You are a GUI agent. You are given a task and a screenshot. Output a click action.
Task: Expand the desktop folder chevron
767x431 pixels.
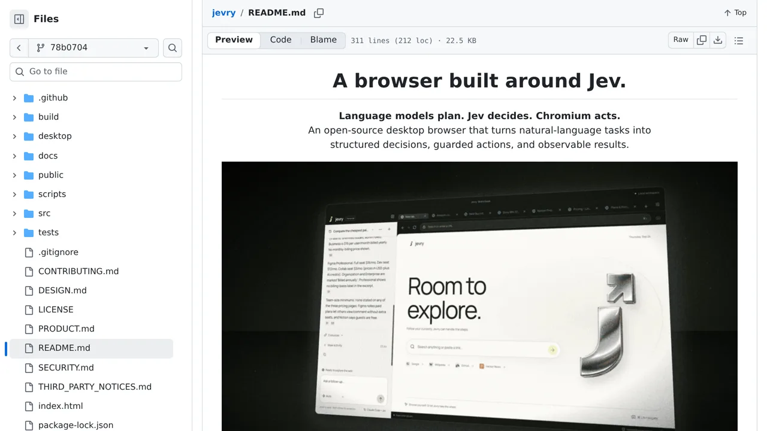point(14,136)
